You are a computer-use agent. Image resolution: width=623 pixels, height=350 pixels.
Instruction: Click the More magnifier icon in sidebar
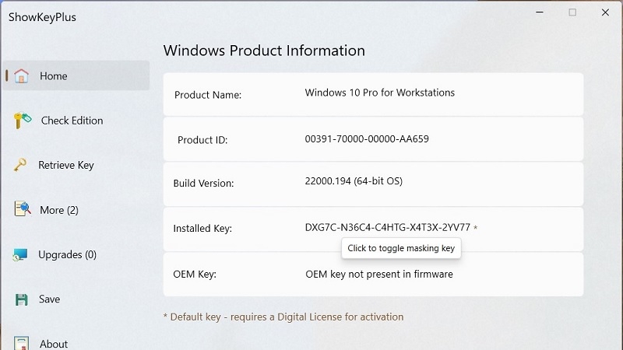[x=22, y=210]
